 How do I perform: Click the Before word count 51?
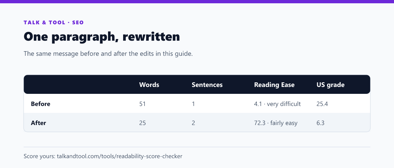142,104
